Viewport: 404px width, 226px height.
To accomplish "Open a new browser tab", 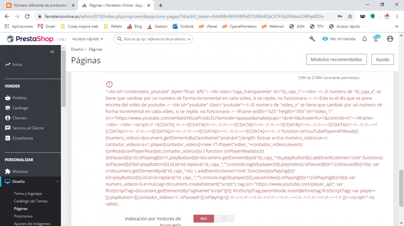I will click(160, 5).
